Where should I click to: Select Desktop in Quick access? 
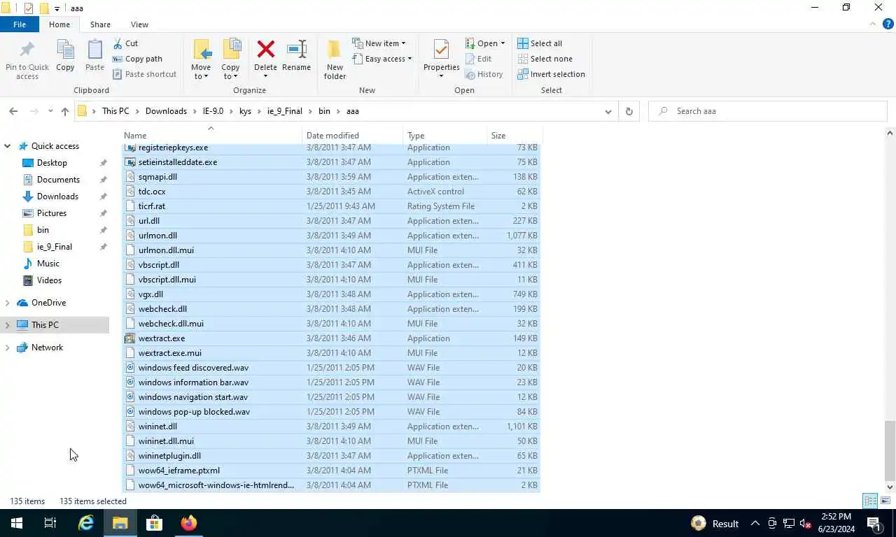(52, 163)
